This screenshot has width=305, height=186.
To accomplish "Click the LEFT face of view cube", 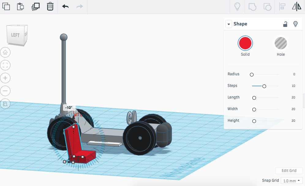I will 15,35.
